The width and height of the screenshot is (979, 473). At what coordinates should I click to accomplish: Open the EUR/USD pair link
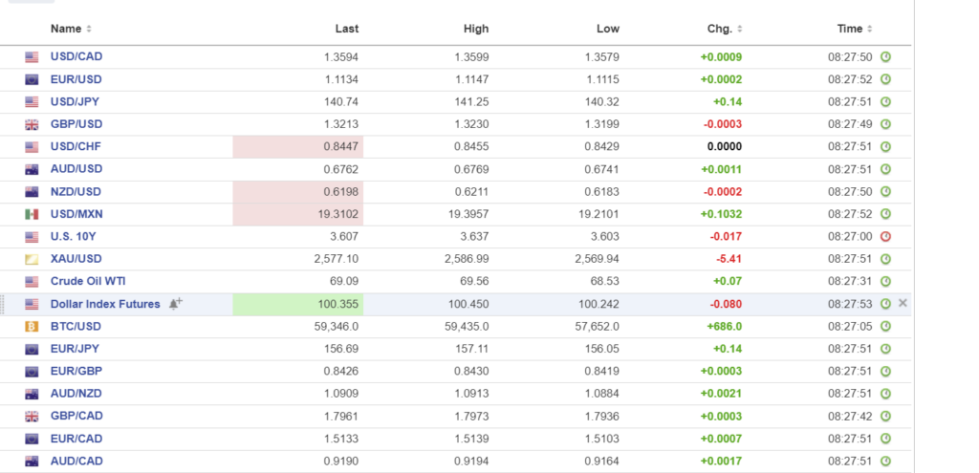coord(76,79)
